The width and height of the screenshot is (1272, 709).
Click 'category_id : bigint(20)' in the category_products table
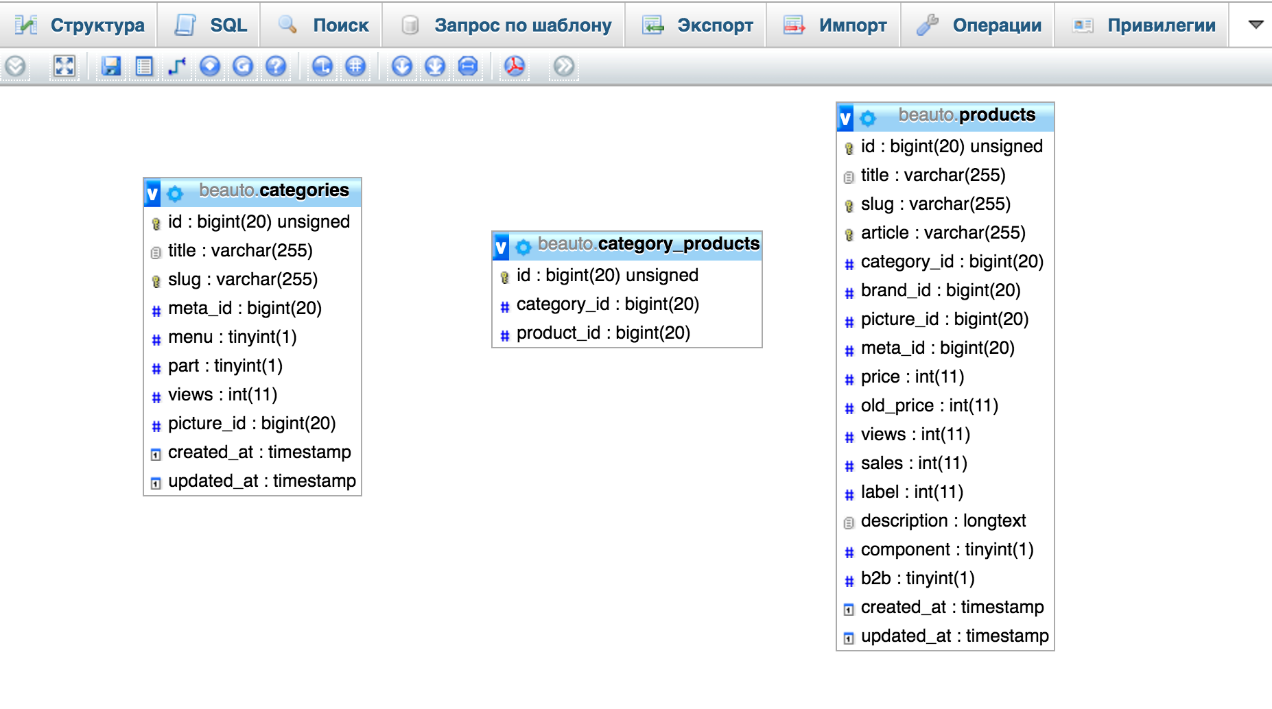pyautogui.click(x=627, y=304)
